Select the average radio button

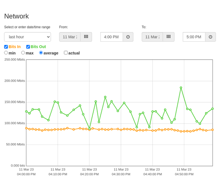point(41,53)
